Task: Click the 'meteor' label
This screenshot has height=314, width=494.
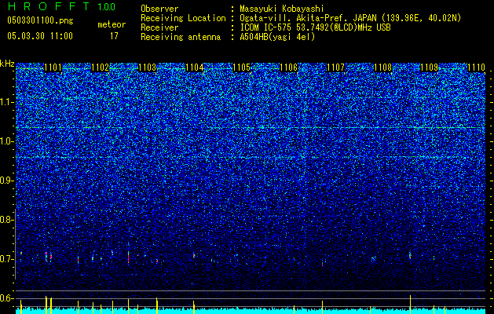Action: coord(112,24)
